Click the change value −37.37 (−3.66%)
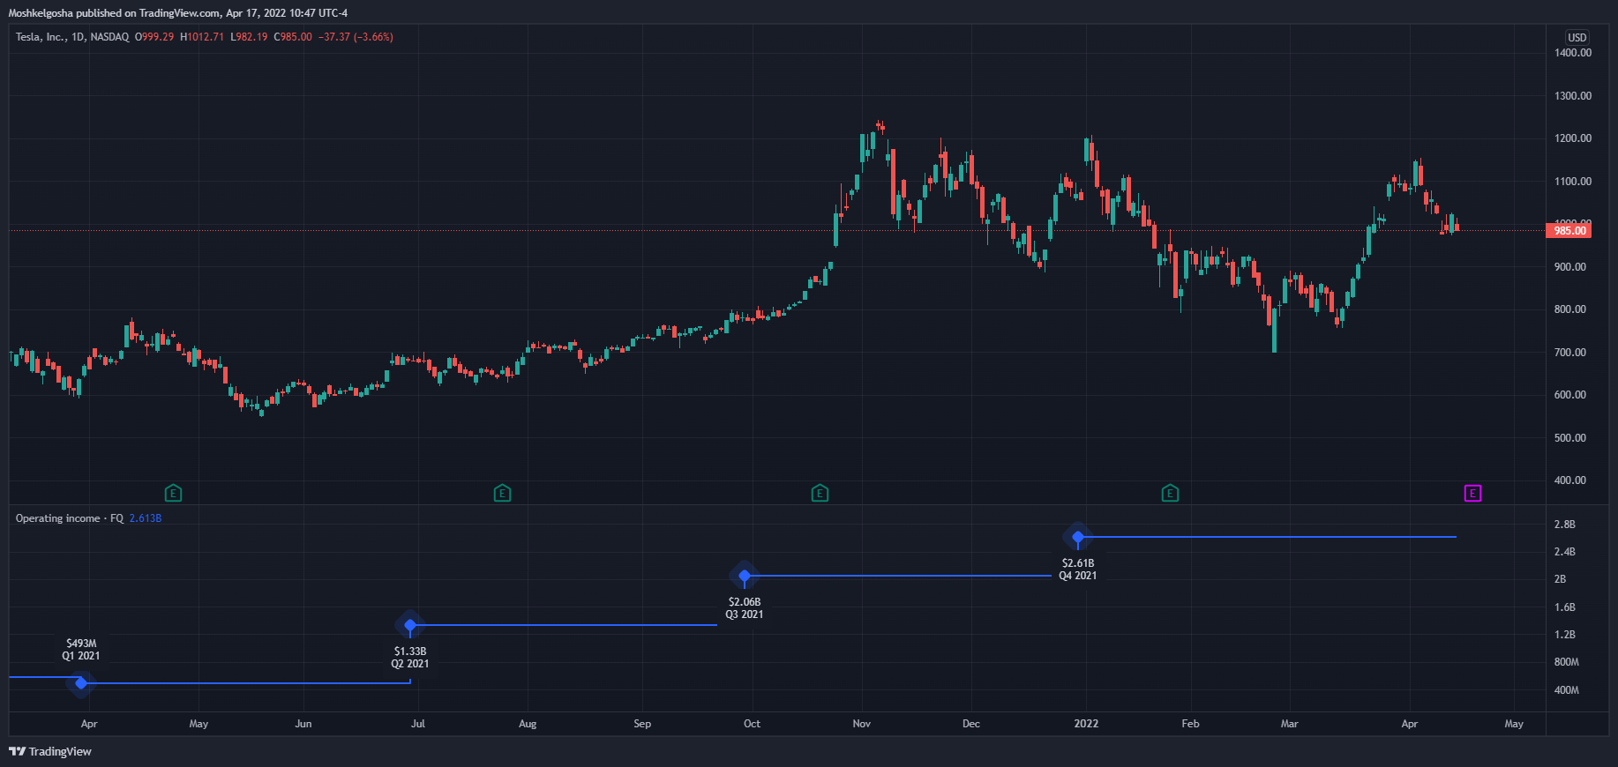The image size is (1618, 767). coord(356,37)
